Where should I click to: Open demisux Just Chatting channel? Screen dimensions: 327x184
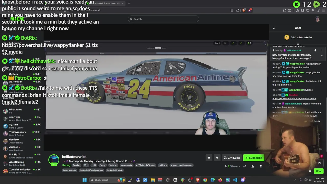click(22, 141)
